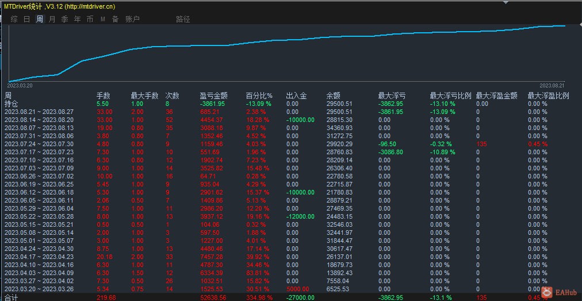Click the 余额 column header
The image size is (582, 301).
[334, 96]
